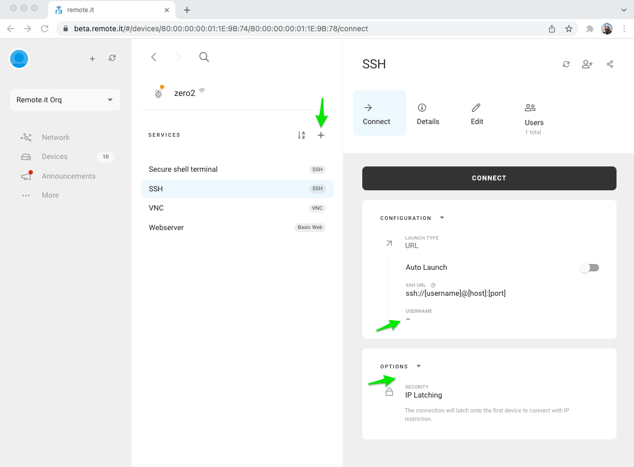The width and height of the screenshot is (634, 467).
Task: Share the SSH service
Action: tap(610, 64)
